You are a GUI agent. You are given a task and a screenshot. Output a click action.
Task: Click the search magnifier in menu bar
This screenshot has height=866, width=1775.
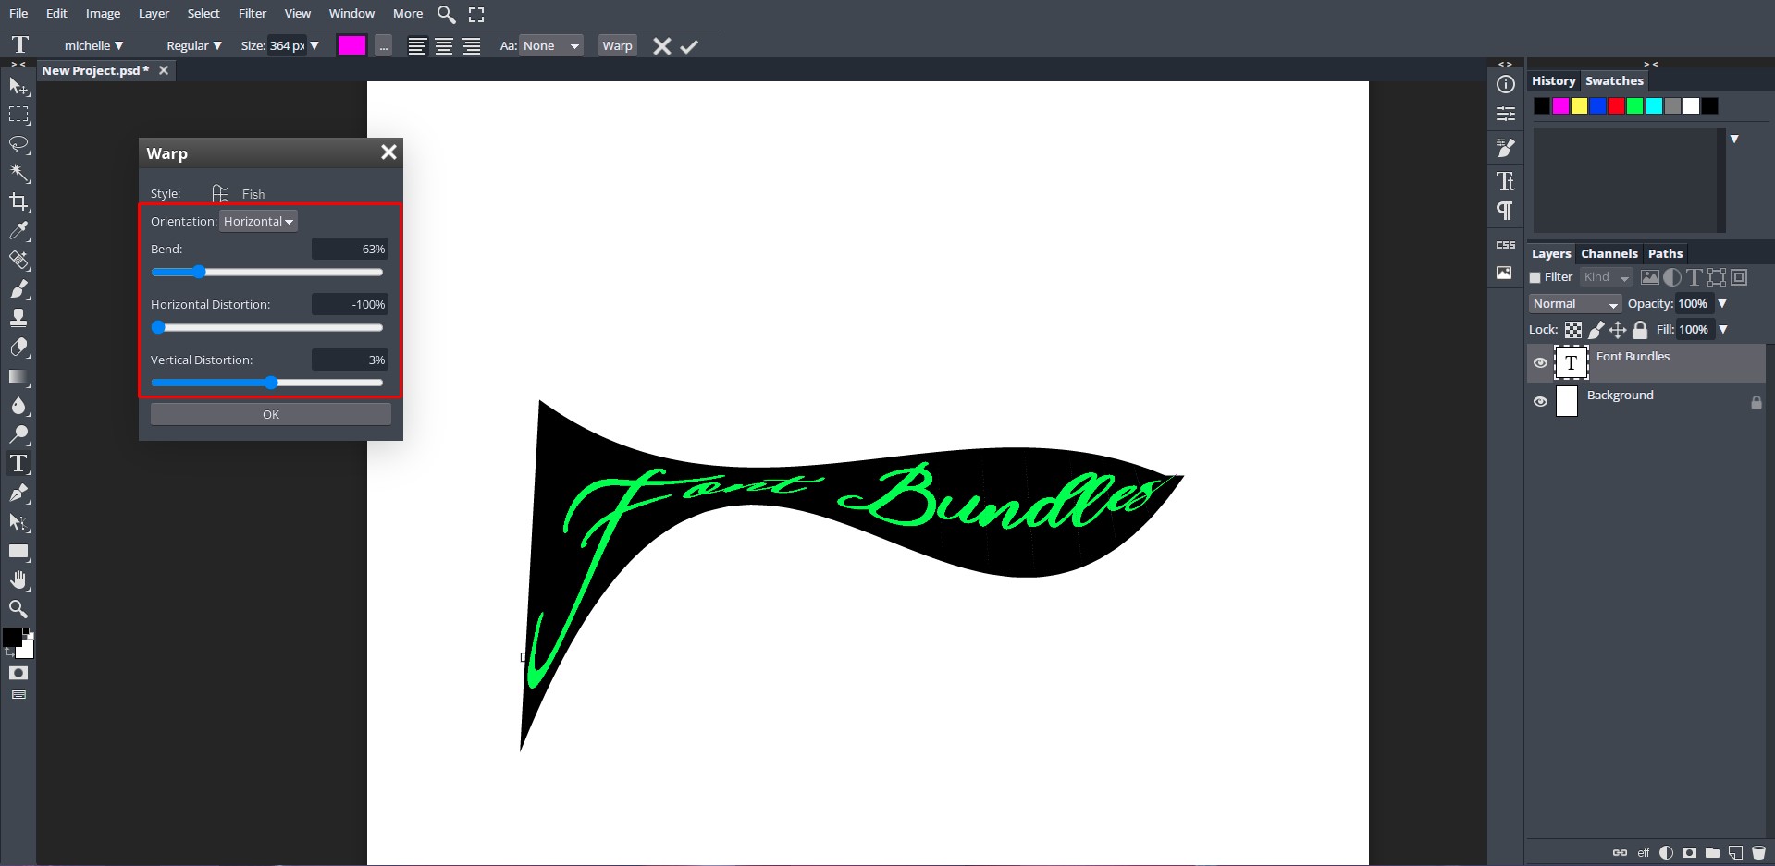[446, 14]
